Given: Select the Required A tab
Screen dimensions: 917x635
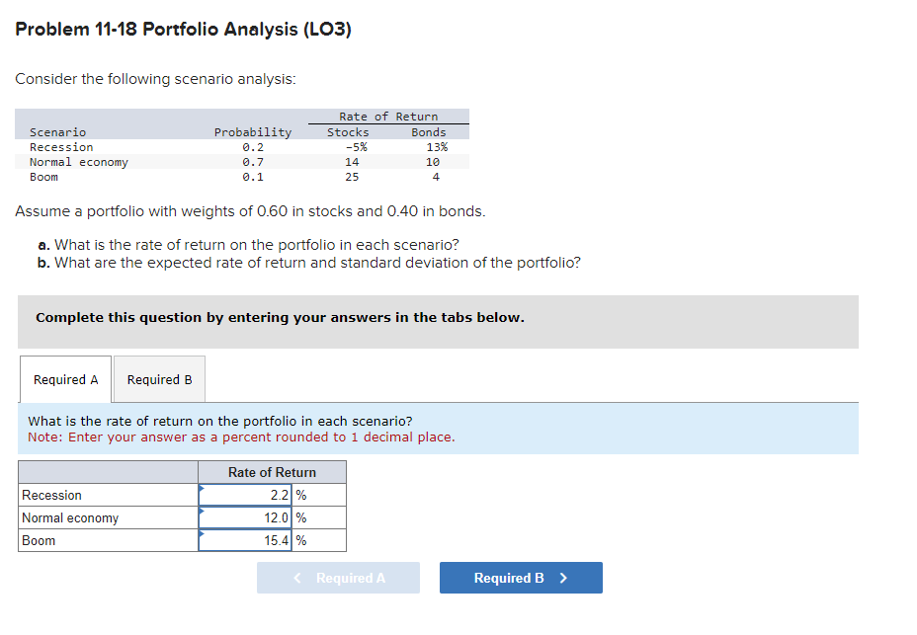Looking at the screenshot, I should point(65,379).
